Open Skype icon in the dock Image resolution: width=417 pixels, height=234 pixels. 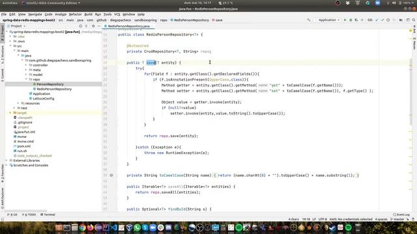[x=145, y=227]
